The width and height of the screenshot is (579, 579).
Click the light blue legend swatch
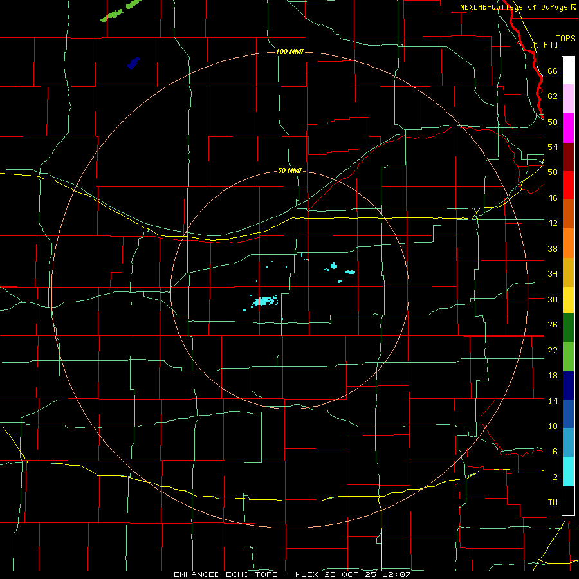click(x=568, y=443)
